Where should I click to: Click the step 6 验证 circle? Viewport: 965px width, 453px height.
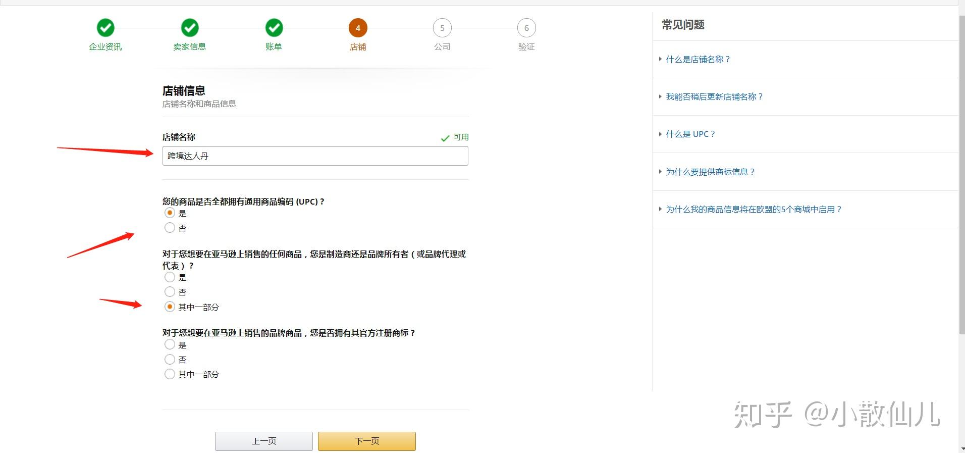(x=526, y=28)
